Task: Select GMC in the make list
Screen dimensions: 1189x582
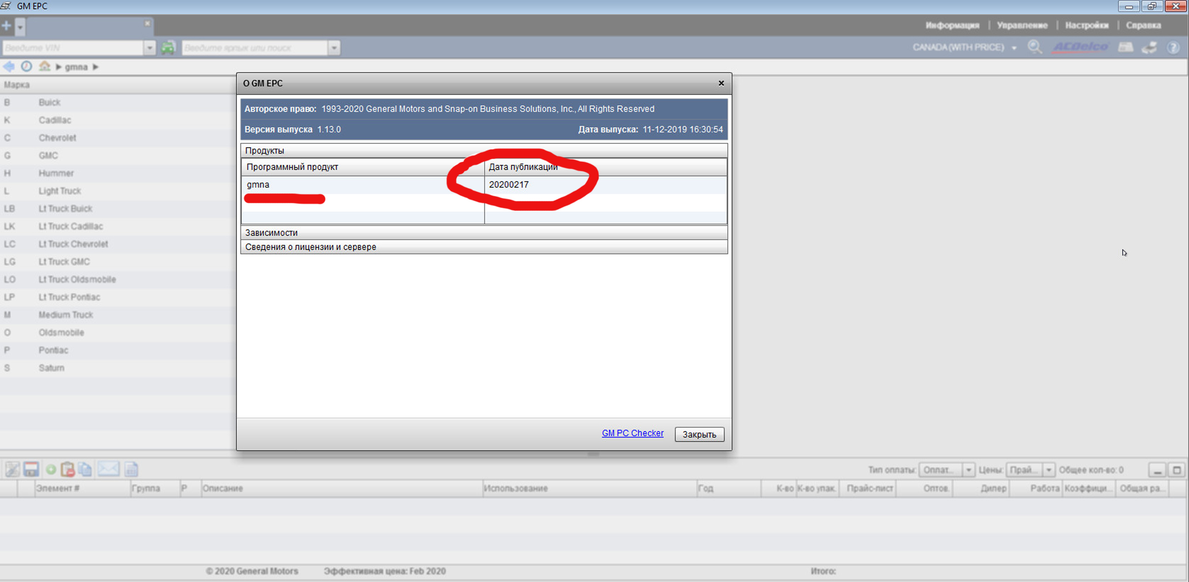Action: 117,155
